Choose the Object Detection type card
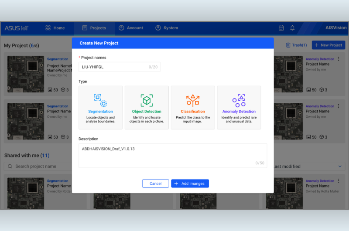Image resolution: width=349 pixels, height=231 pixels. click(x=147, y=107)
